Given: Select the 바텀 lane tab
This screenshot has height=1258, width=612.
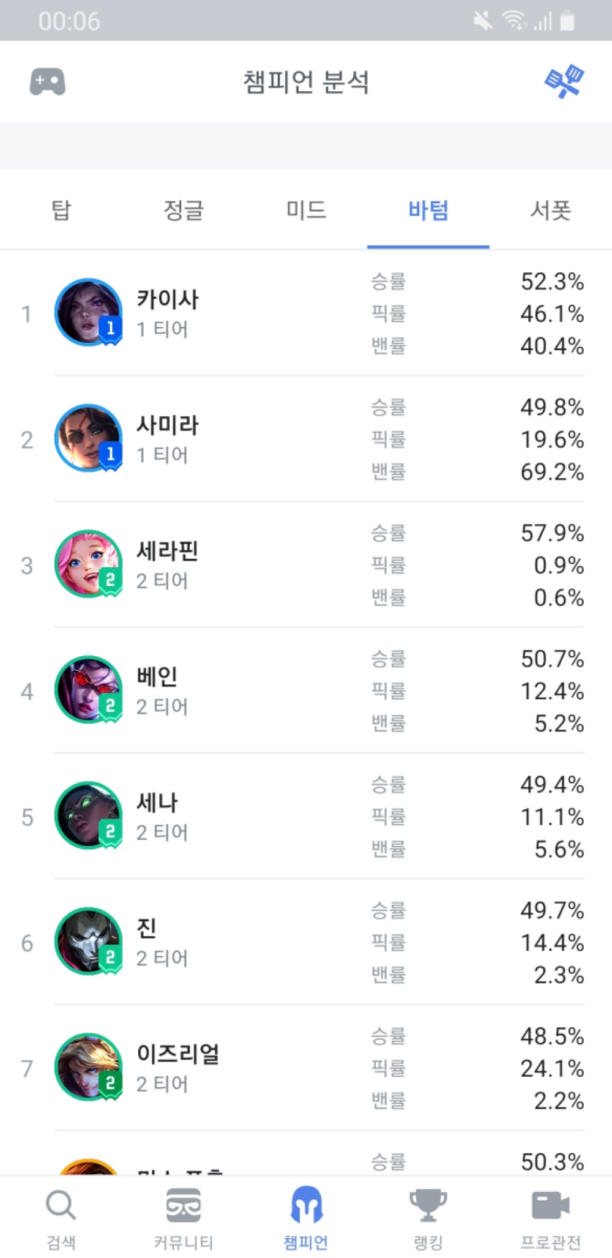Looking at the screenshot, I should [428, 210].
